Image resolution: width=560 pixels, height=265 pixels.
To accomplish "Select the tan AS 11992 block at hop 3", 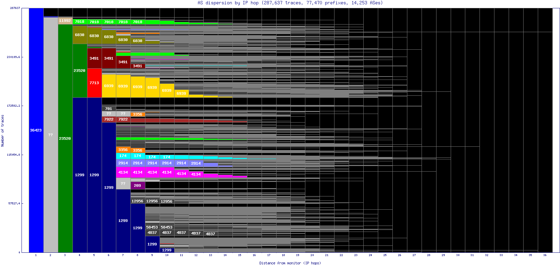I will (x=65, y=21).
